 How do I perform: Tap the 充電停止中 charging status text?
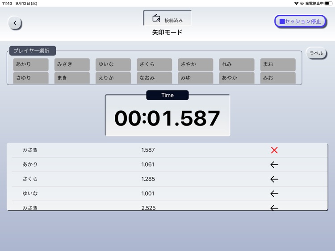[314, 3]
